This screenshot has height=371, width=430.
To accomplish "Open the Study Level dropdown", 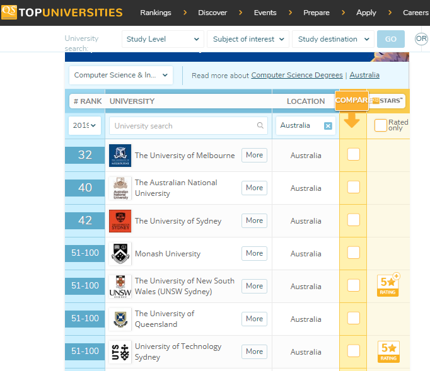I will click(x=163, y=39).
